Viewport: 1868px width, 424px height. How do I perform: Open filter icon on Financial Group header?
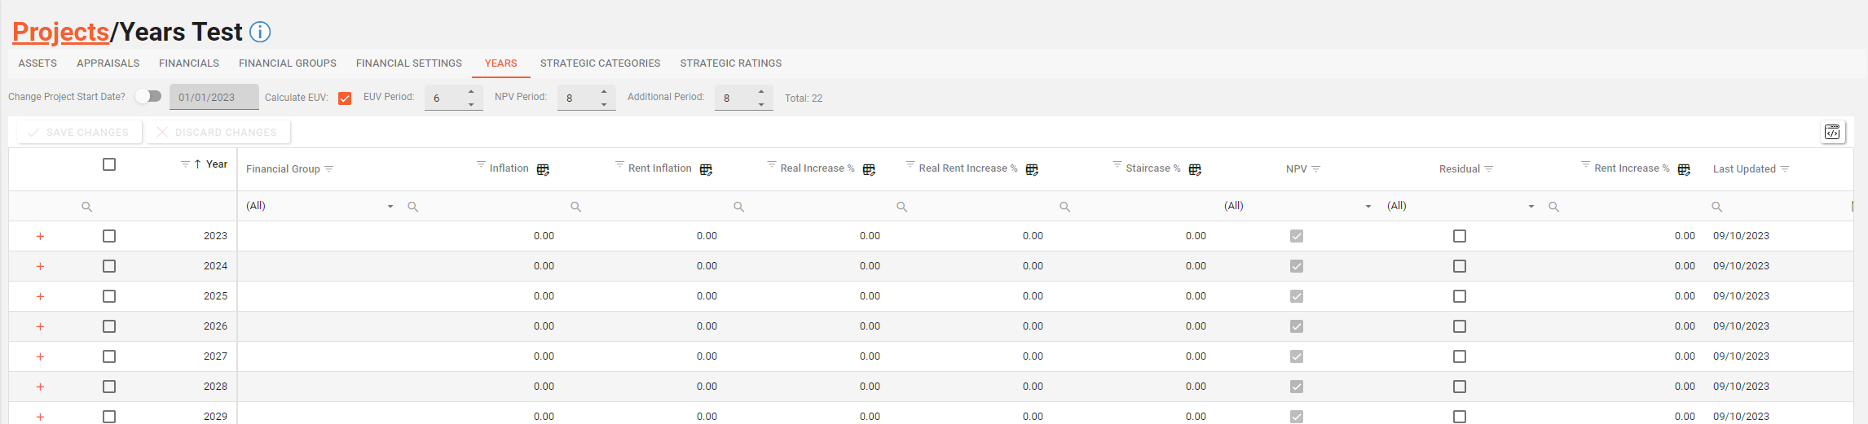pos(329,169)
